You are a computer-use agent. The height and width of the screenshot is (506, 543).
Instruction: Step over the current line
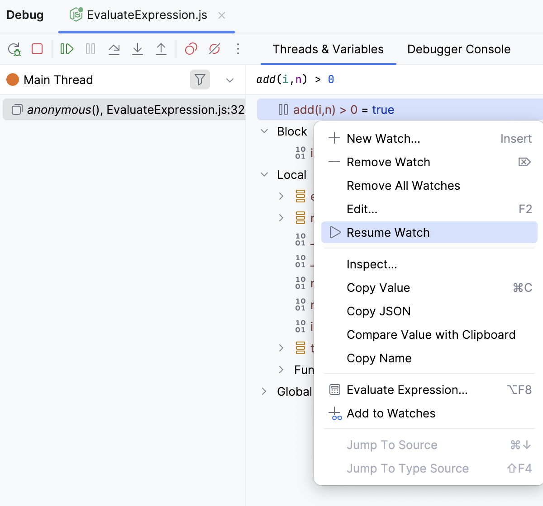click(x=114, y=49)
